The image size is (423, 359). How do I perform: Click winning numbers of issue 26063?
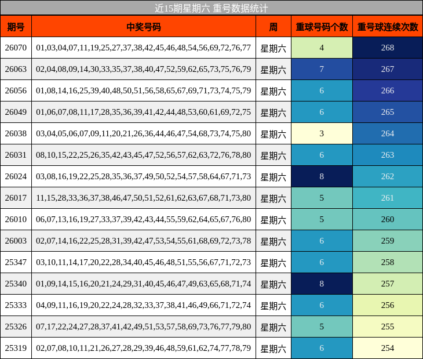coord(144,69)
